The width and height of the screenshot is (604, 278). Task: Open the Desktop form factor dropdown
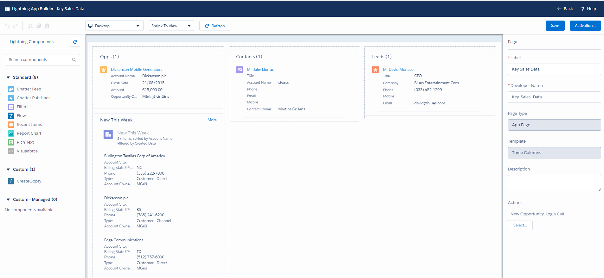point(114,26)
